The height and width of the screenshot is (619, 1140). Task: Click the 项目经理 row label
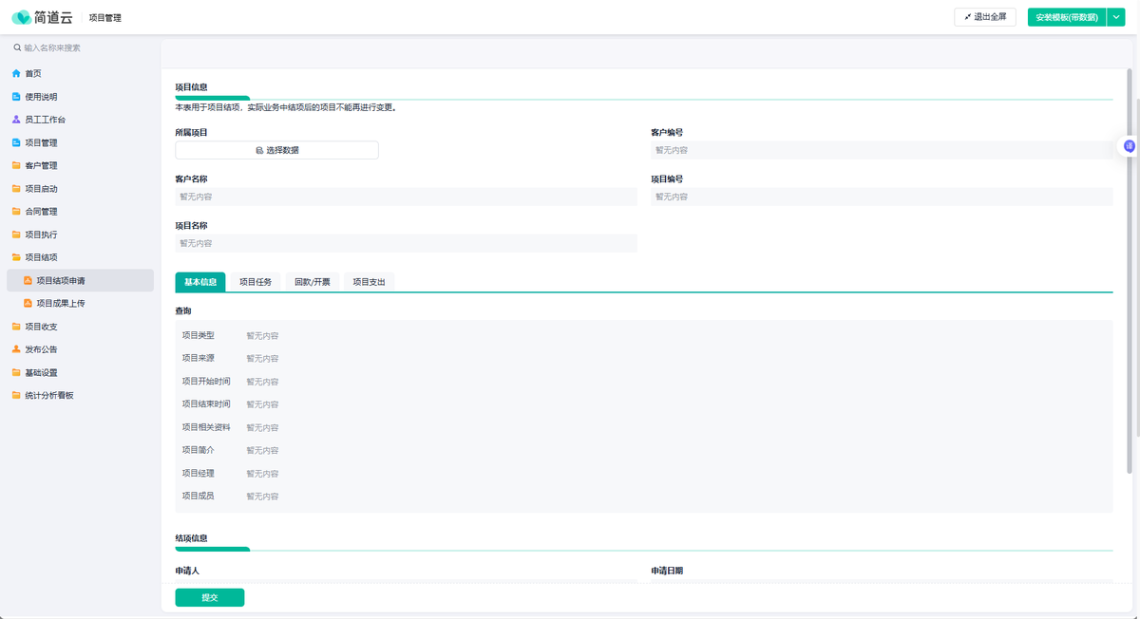199,473
